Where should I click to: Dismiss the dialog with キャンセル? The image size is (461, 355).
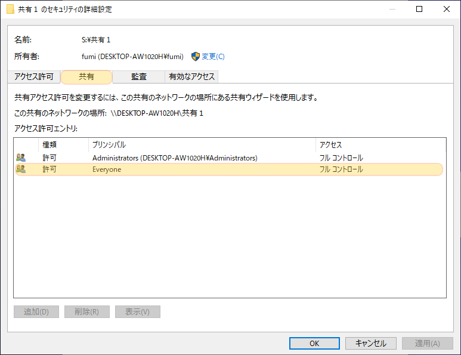(371, 343)
